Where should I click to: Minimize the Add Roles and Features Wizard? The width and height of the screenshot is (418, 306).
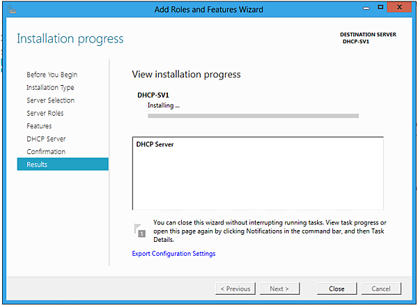point(363,7)
